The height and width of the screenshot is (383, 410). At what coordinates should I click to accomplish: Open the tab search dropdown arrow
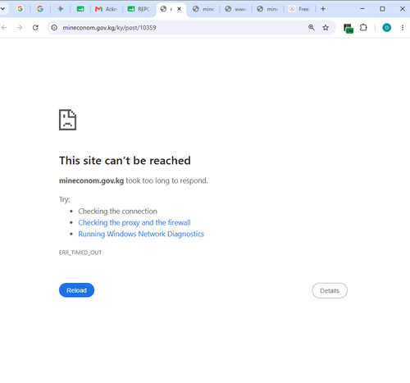pyautogui.click(x=3, y=9)
